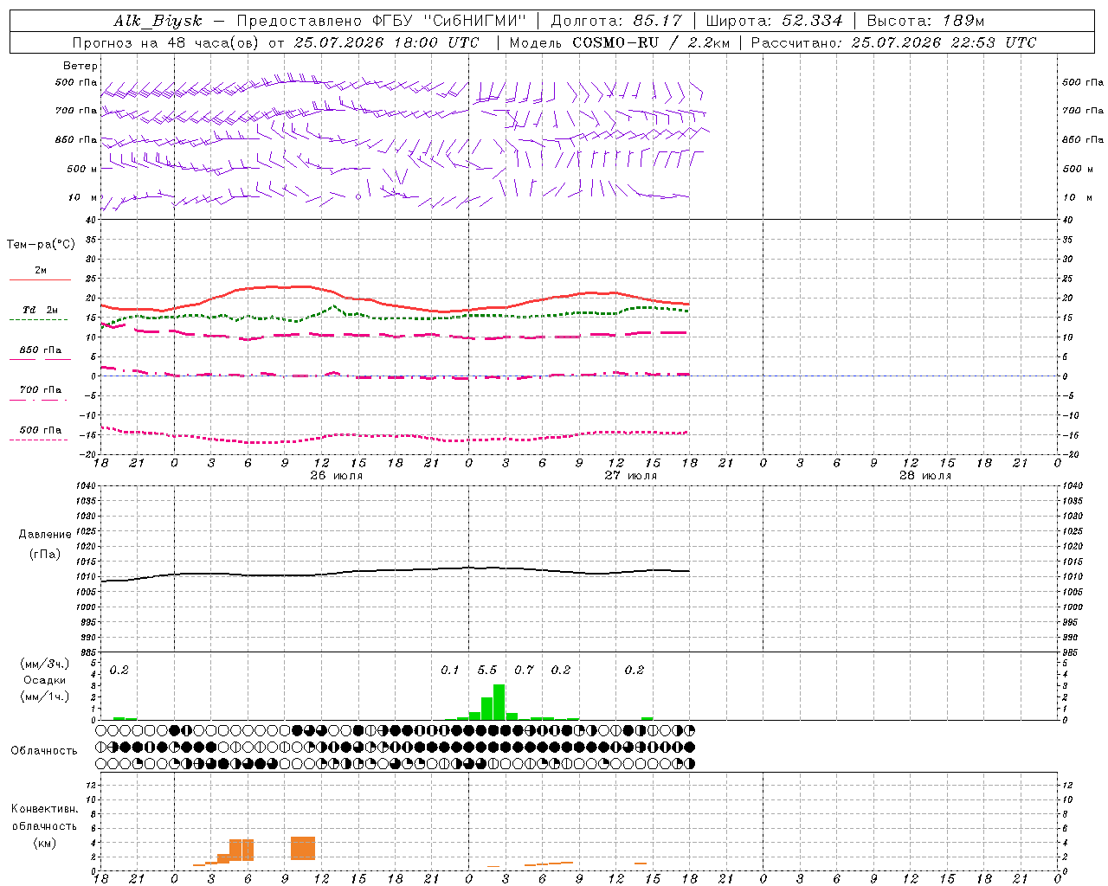The width and height of the screenshot is (1108, 886).
Task: Click the 26 июля date label
Action: 336,475
